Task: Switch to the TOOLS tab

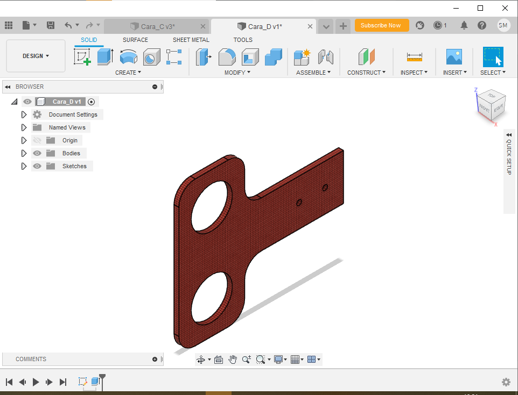Action: (x=243, y=40)
